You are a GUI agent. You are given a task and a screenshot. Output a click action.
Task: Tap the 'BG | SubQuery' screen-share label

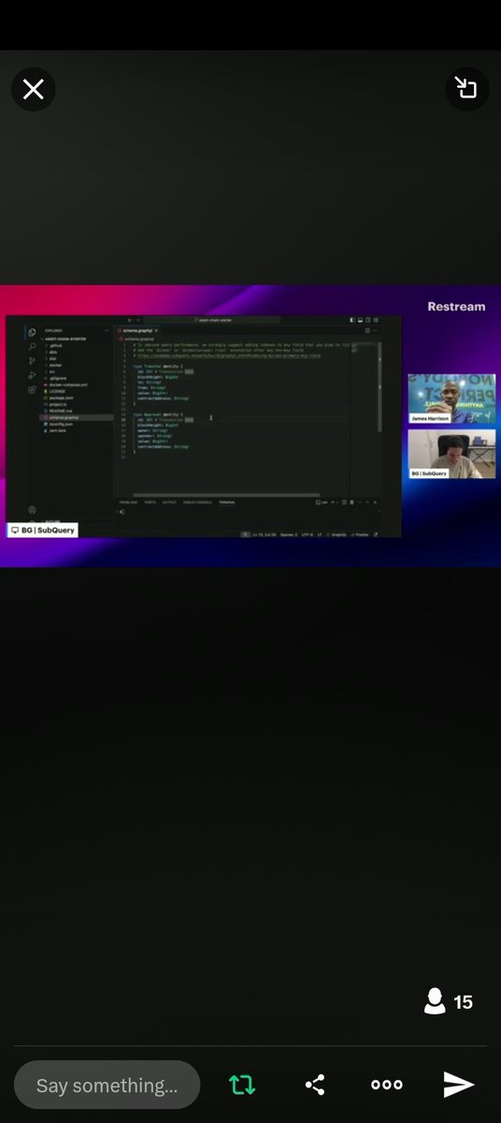tap(42, 530)
